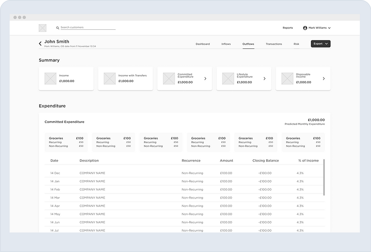The image size is (371, 252).
Task: Click the Description column header
Action: (x=89, y=161)
